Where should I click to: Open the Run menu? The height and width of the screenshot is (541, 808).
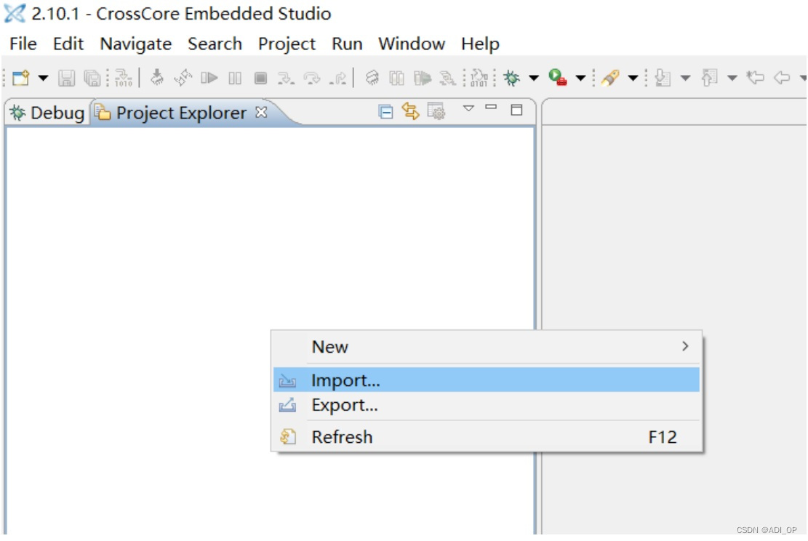(347, 44)
